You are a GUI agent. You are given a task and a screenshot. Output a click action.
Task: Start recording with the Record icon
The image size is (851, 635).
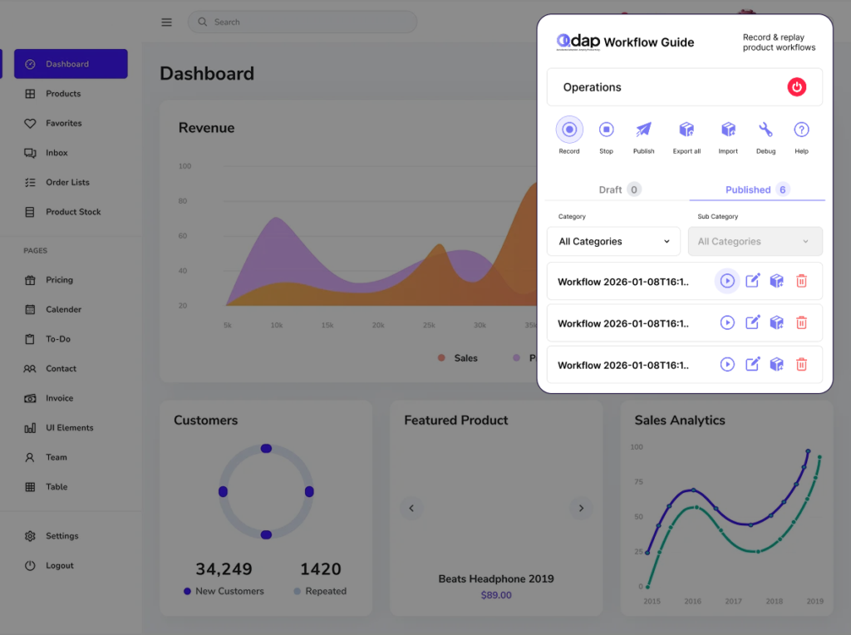pyautogui.click(x=569, y=130)
